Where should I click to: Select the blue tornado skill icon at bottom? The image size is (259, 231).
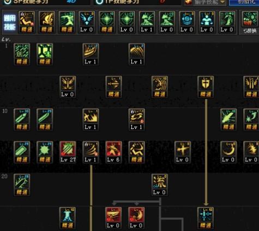point(68,218)
